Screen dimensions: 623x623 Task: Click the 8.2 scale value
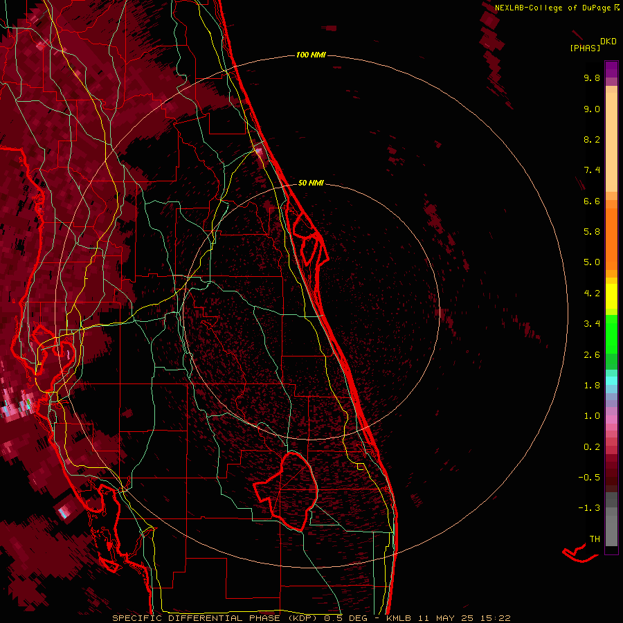(592, 139)
